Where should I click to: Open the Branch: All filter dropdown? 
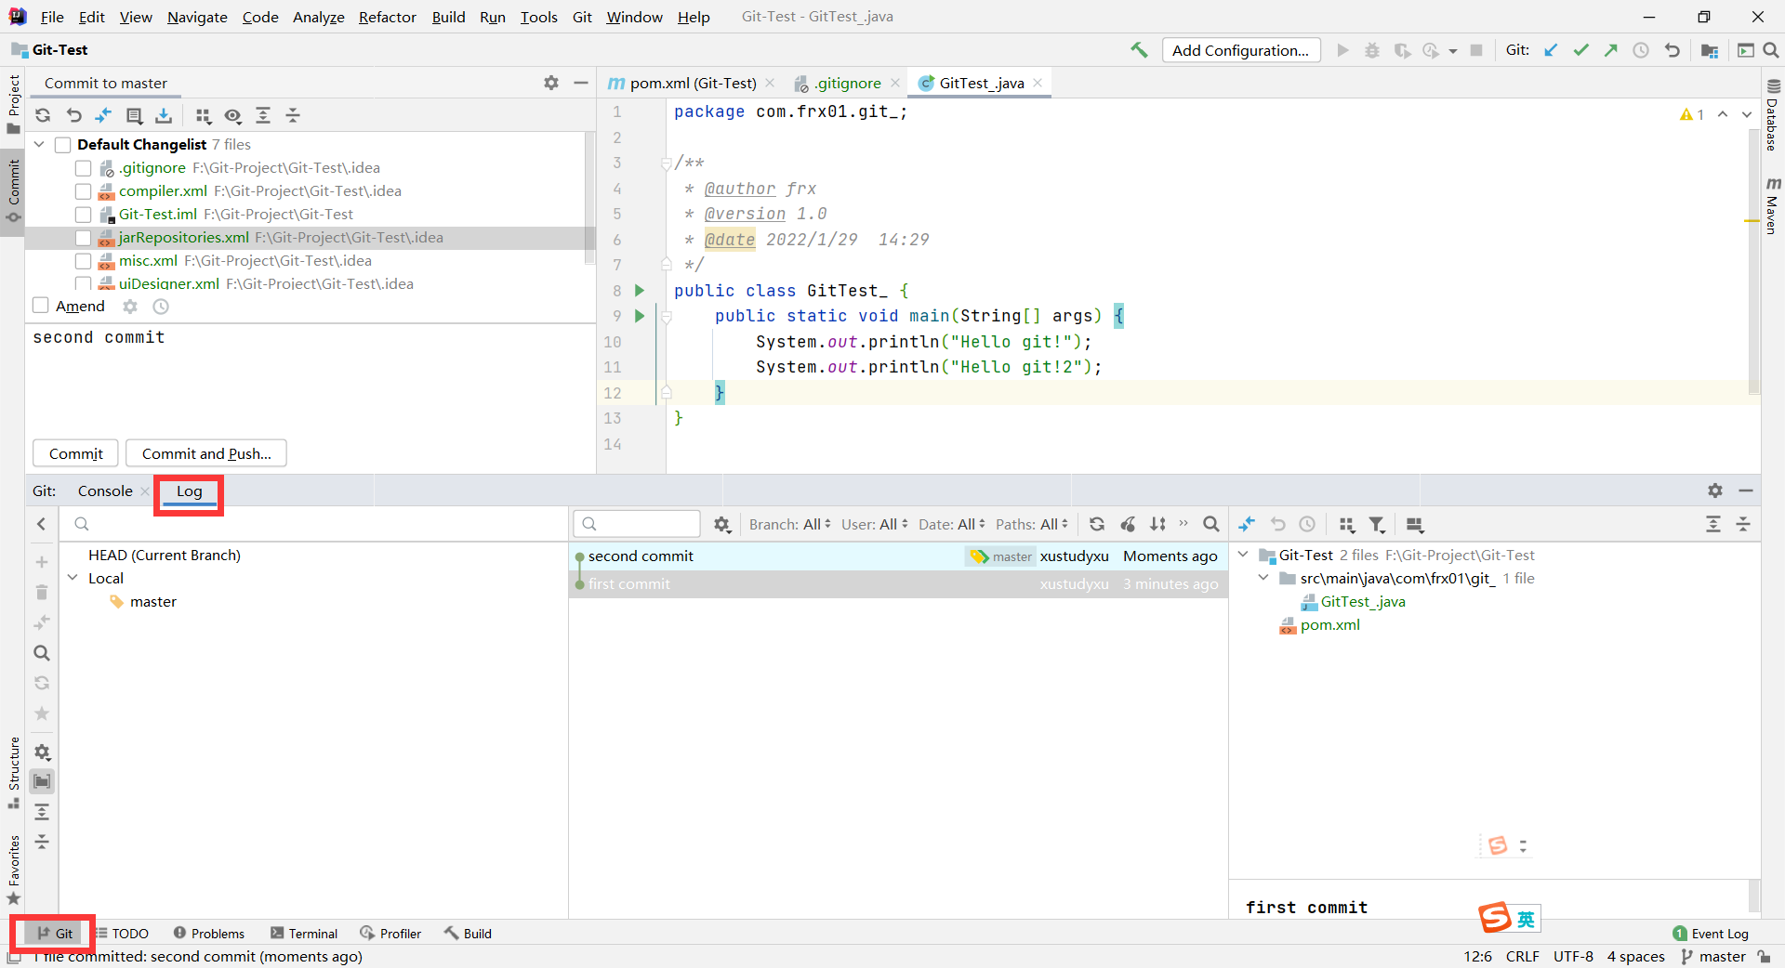[789, 524]
